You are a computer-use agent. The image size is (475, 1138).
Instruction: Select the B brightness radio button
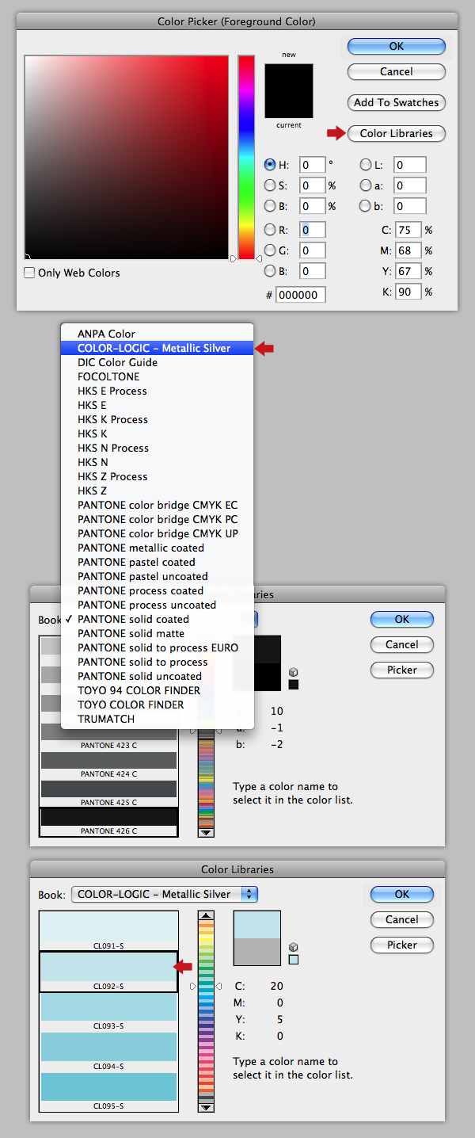(x=270, y=206)
